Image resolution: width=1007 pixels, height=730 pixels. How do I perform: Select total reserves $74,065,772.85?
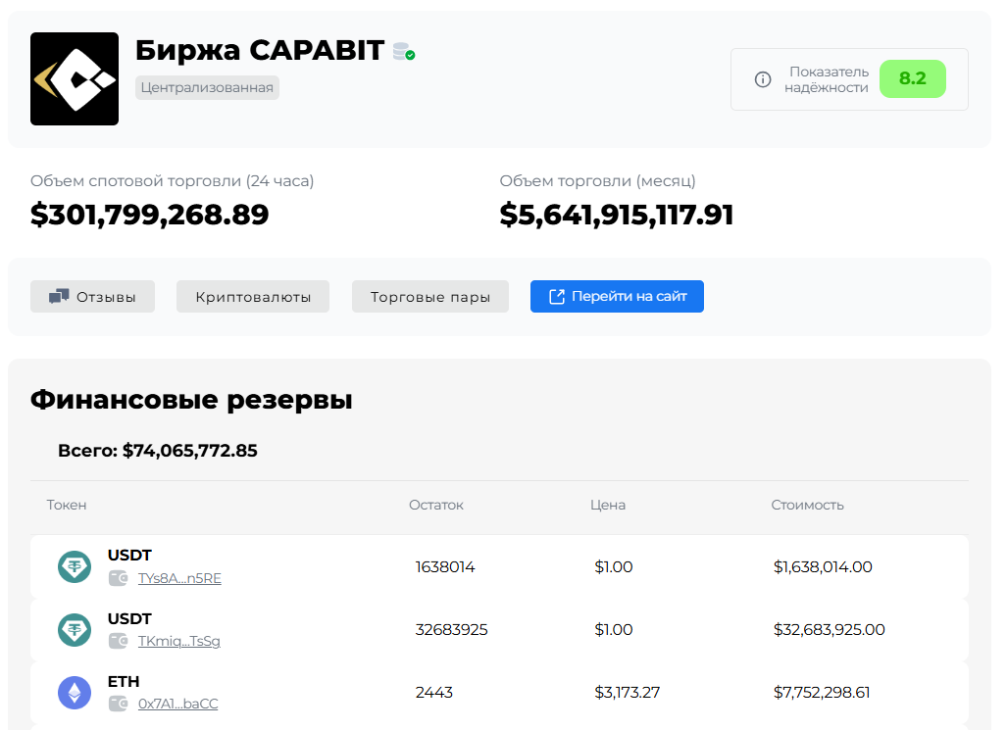tap(190, 451)
